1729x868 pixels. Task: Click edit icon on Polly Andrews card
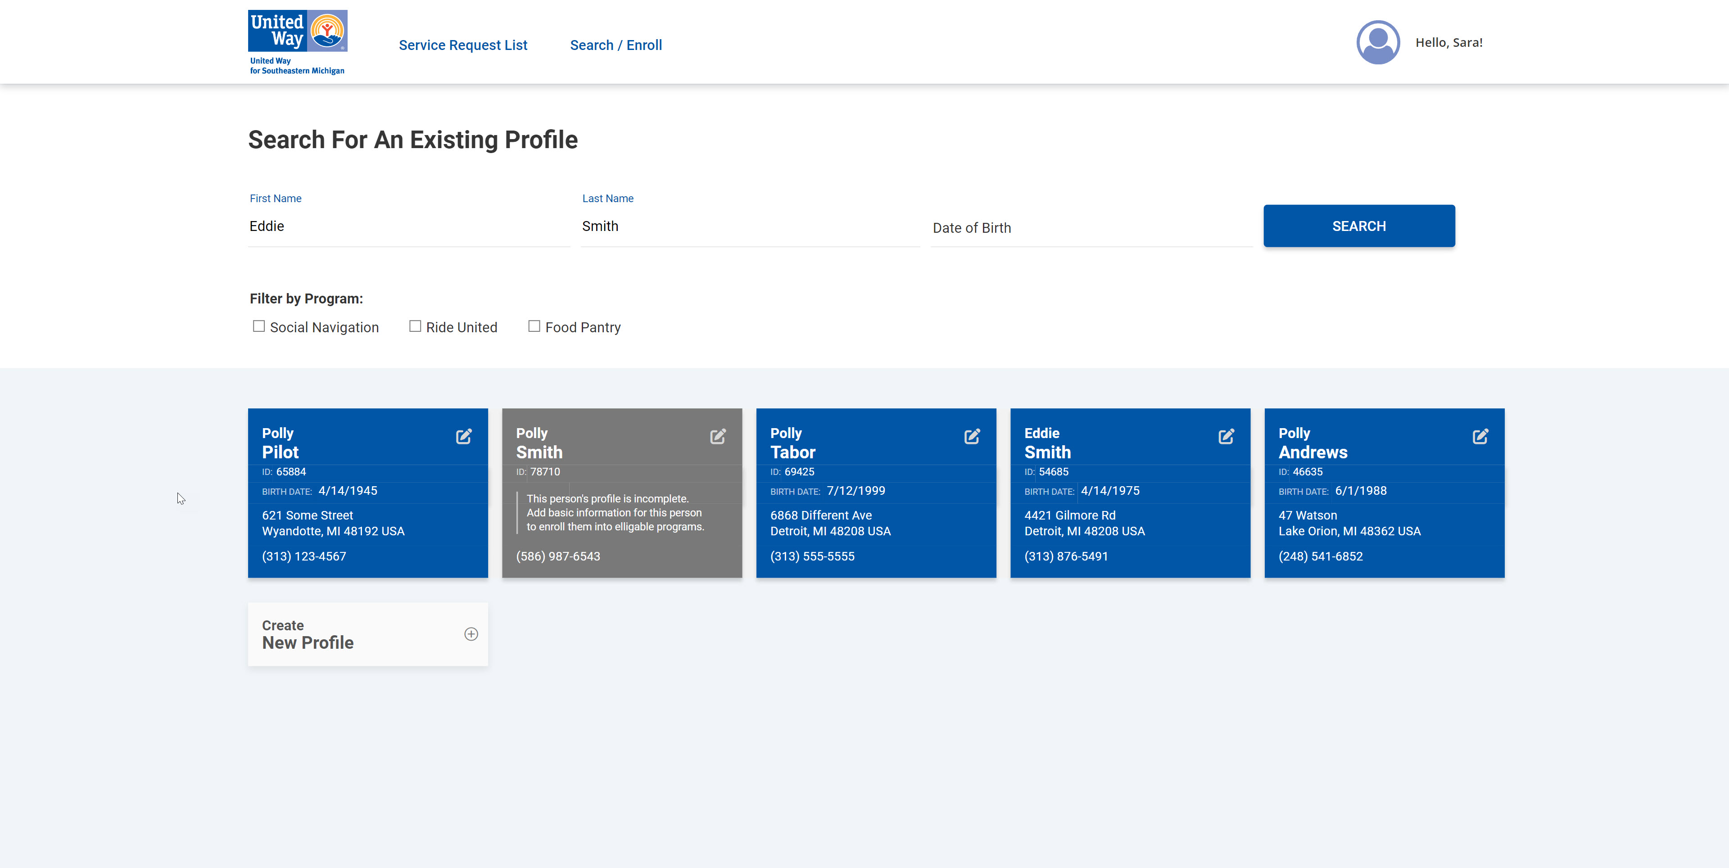point(1480,436)
